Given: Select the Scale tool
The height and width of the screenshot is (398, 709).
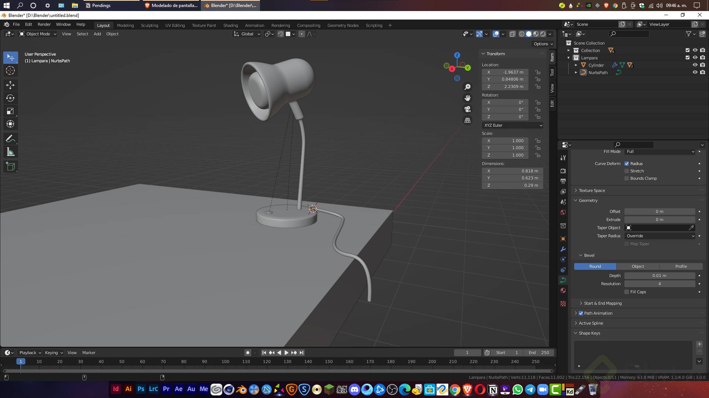Looking at the screenshot, I should pyautogui.click(x=10, y=111).
